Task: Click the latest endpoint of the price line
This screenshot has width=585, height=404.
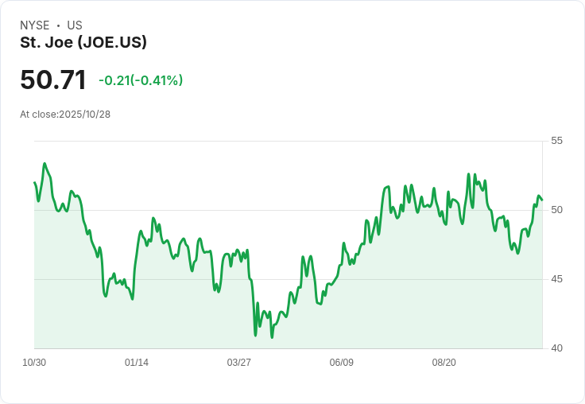Action: pyautogui.click(x=542, y=199)
